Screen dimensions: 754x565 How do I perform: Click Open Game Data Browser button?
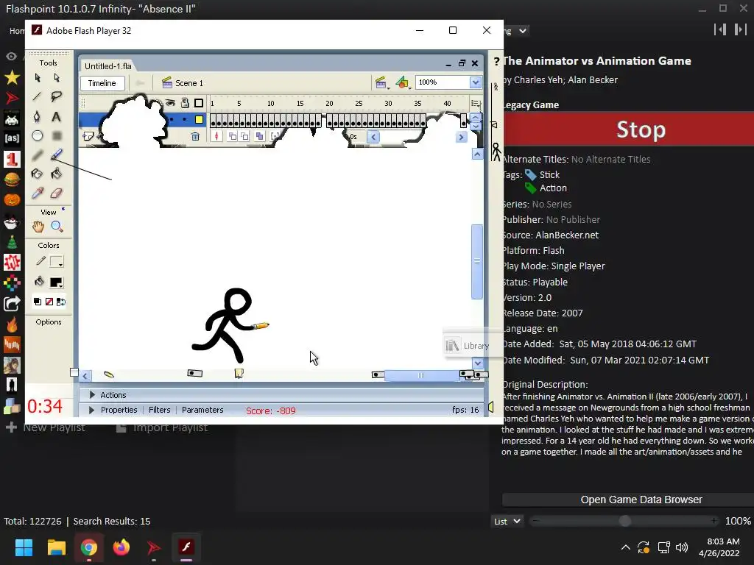coord(629,500)
